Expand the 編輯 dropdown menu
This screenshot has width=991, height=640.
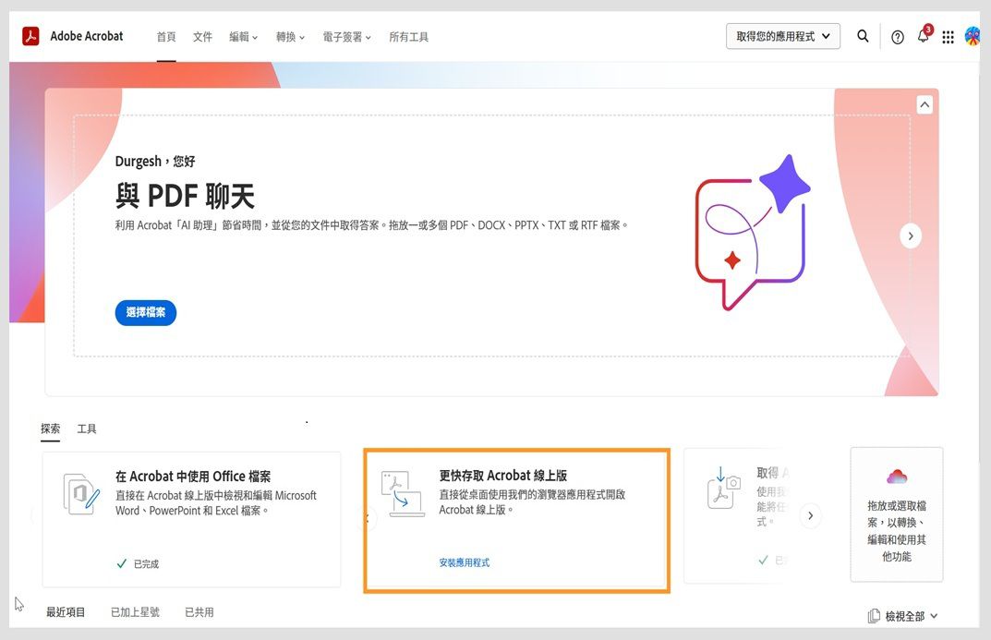[243, 36]
